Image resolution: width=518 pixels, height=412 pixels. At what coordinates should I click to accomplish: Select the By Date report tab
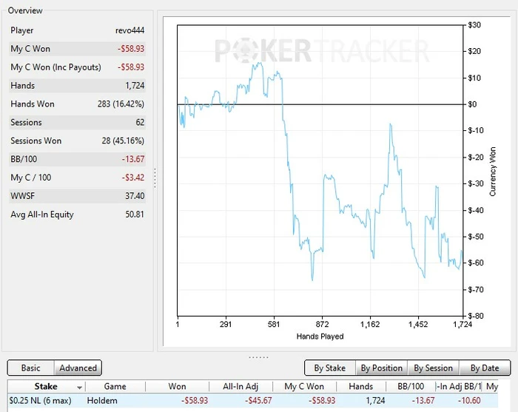[x=485, y=368]
